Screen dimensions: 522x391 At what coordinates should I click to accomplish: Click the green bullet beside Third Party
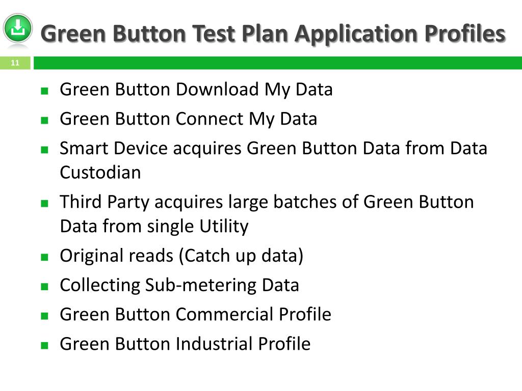click(x=45, y=203)
